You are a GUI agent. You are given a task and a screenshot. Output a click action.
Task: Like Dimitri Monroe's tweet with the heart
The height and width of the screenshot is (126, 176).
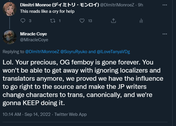click(x=82, y=21)
